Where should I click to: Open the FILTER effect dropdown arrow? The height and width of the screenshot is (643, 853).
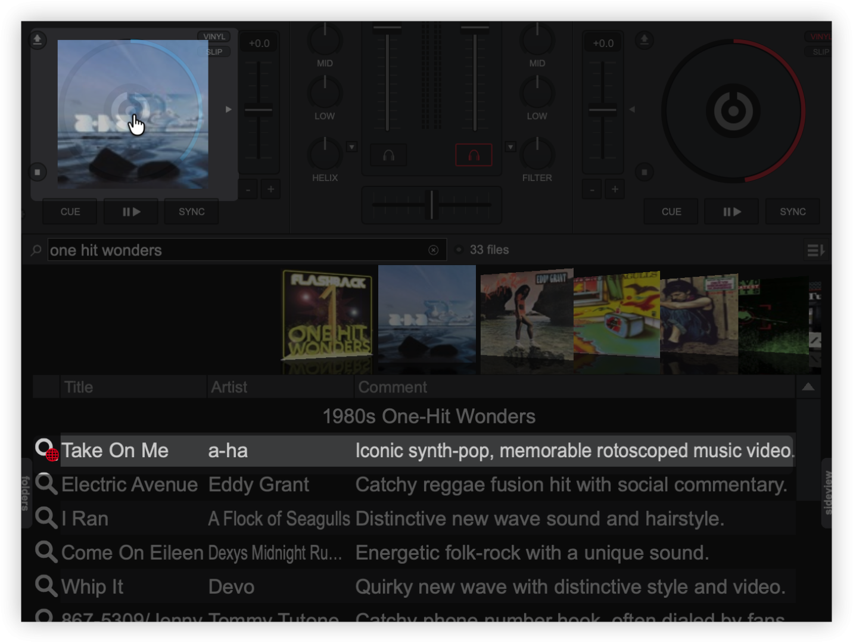(510, 146)
